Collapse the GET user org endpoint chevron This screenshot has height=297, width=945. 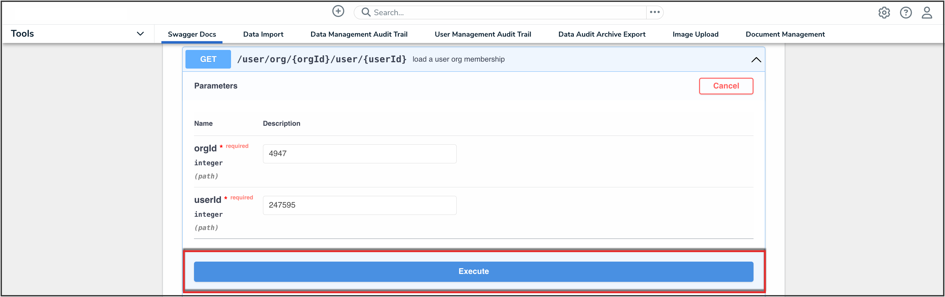coord(756,60)
